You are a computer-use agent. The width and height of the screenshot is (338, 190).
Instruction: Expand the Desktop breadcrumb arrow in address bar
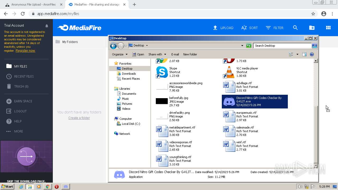[147, 45]
